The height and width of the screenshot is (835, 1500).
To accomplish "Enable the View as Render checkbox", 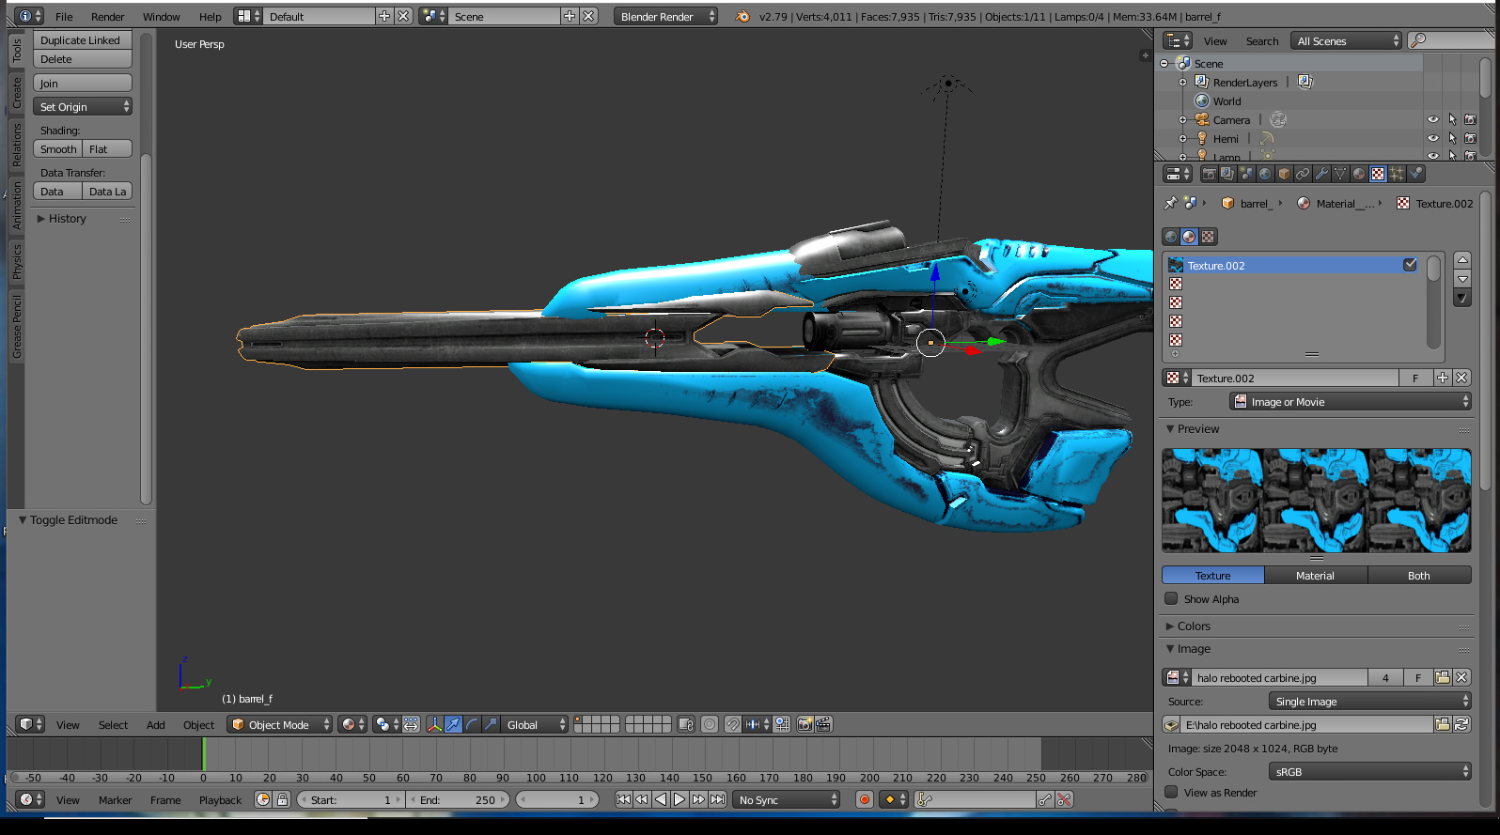I will pyautogui.click(x=1171, y=792).
